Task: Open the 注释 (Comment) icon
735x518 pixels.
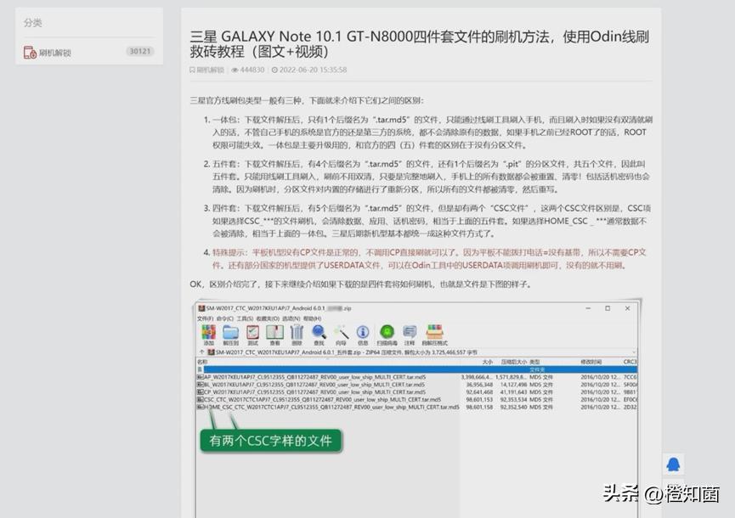Action: tap(406, 334)
